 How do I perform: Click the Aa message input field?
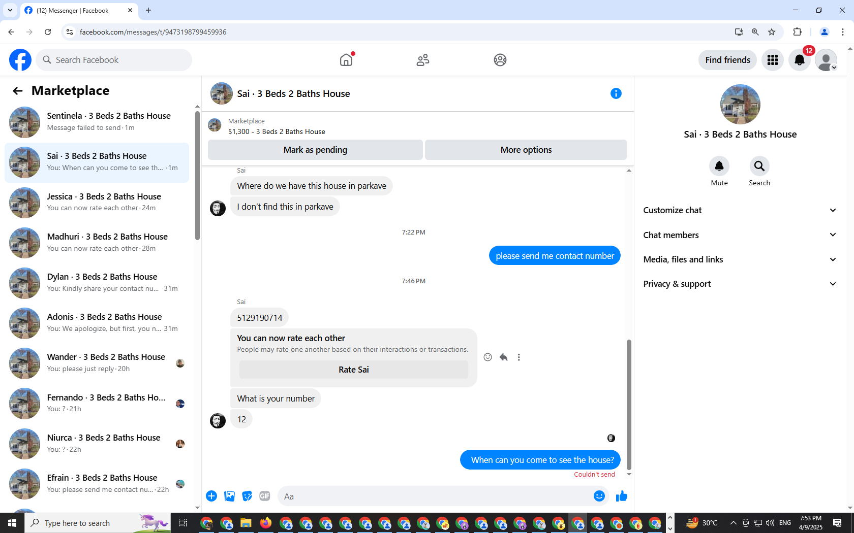435,496
